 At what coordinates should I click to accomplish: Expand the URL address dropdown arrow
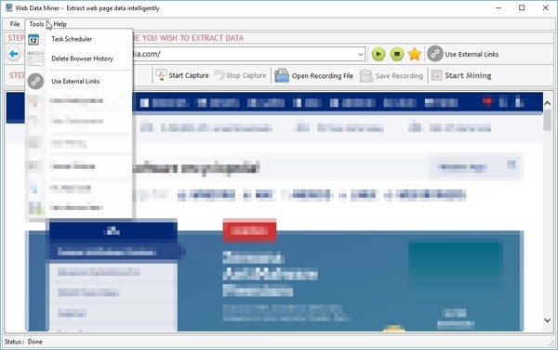[x=361, y=55]
